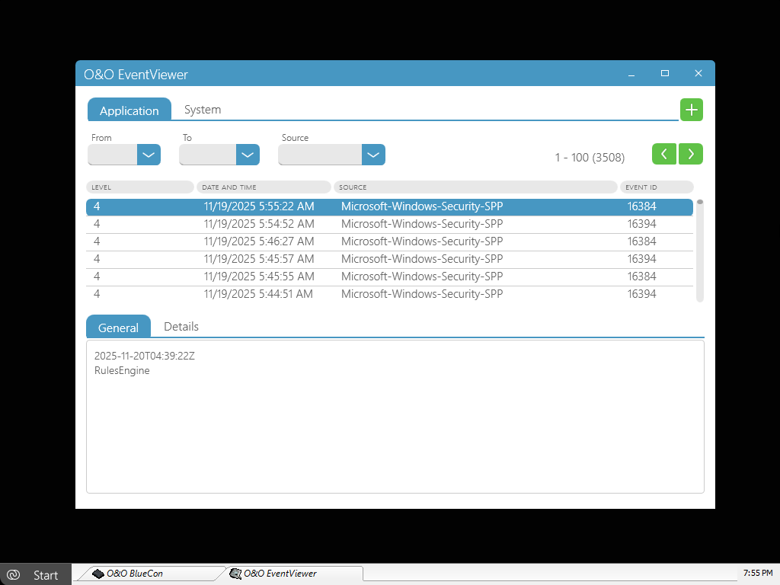Expand the Source filter dropdown
This screenshot has width=780, height=585.
372,155
